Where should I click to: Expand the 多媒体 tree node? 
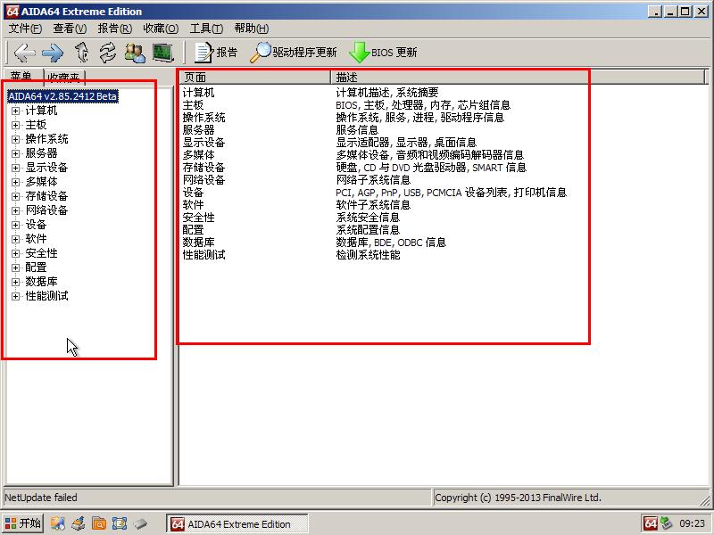pyautogui.click(x=15, y=182)
